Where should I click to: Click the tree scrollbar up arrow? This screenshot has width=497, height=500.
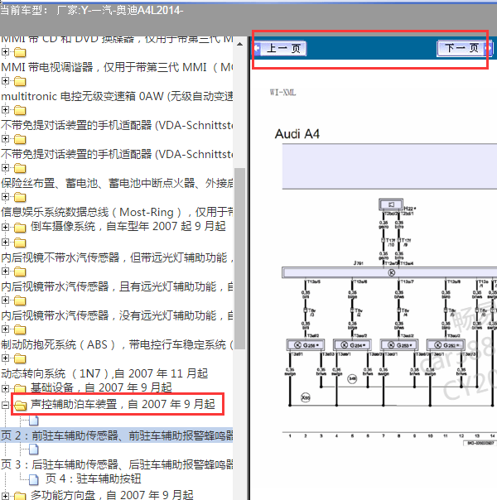click(239, 44)
